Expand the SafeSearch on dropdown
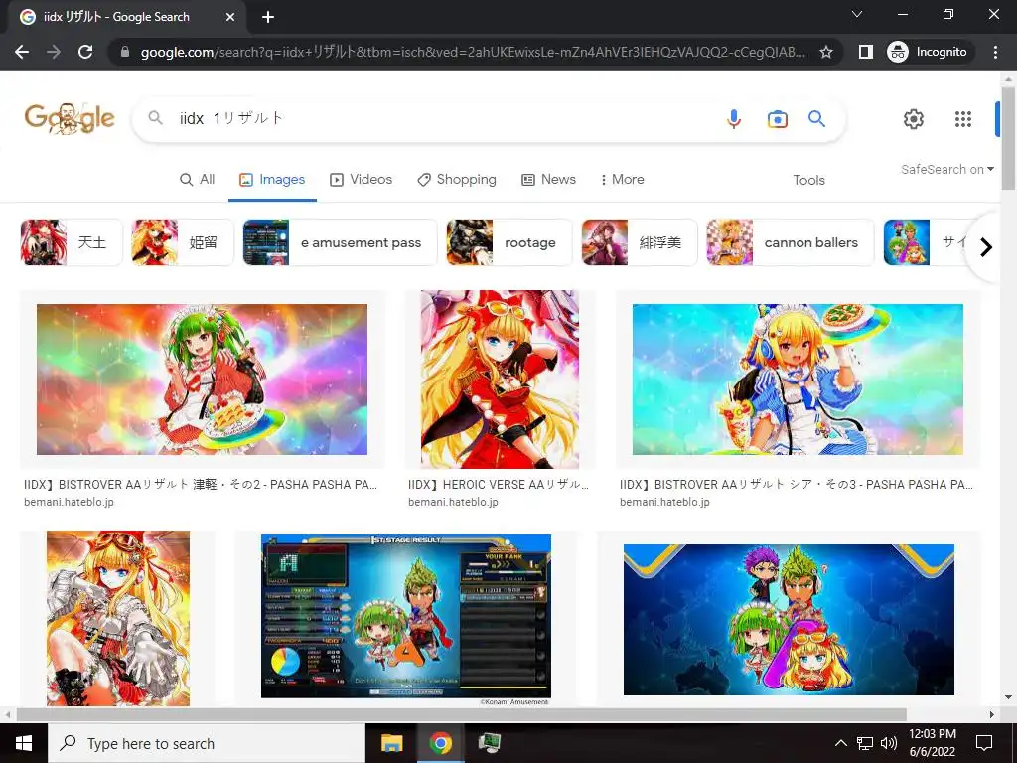The height and width of the screenshot is (763, 1017). (x=946, y=169)
